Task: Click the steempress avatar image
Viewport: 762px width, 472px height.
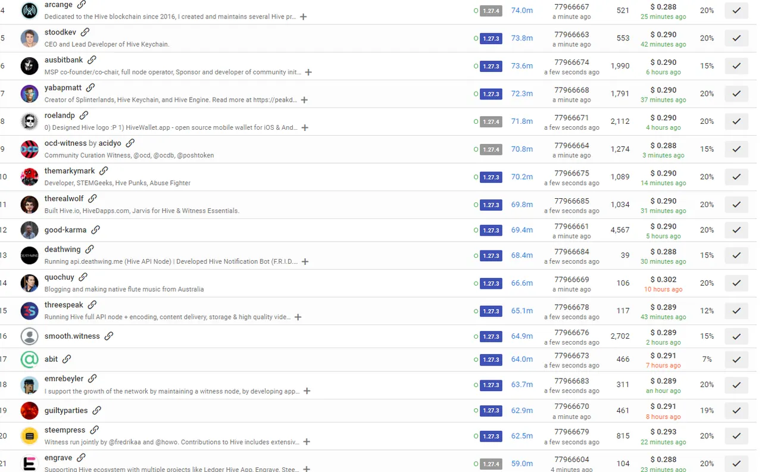Action: pos(29,436)
